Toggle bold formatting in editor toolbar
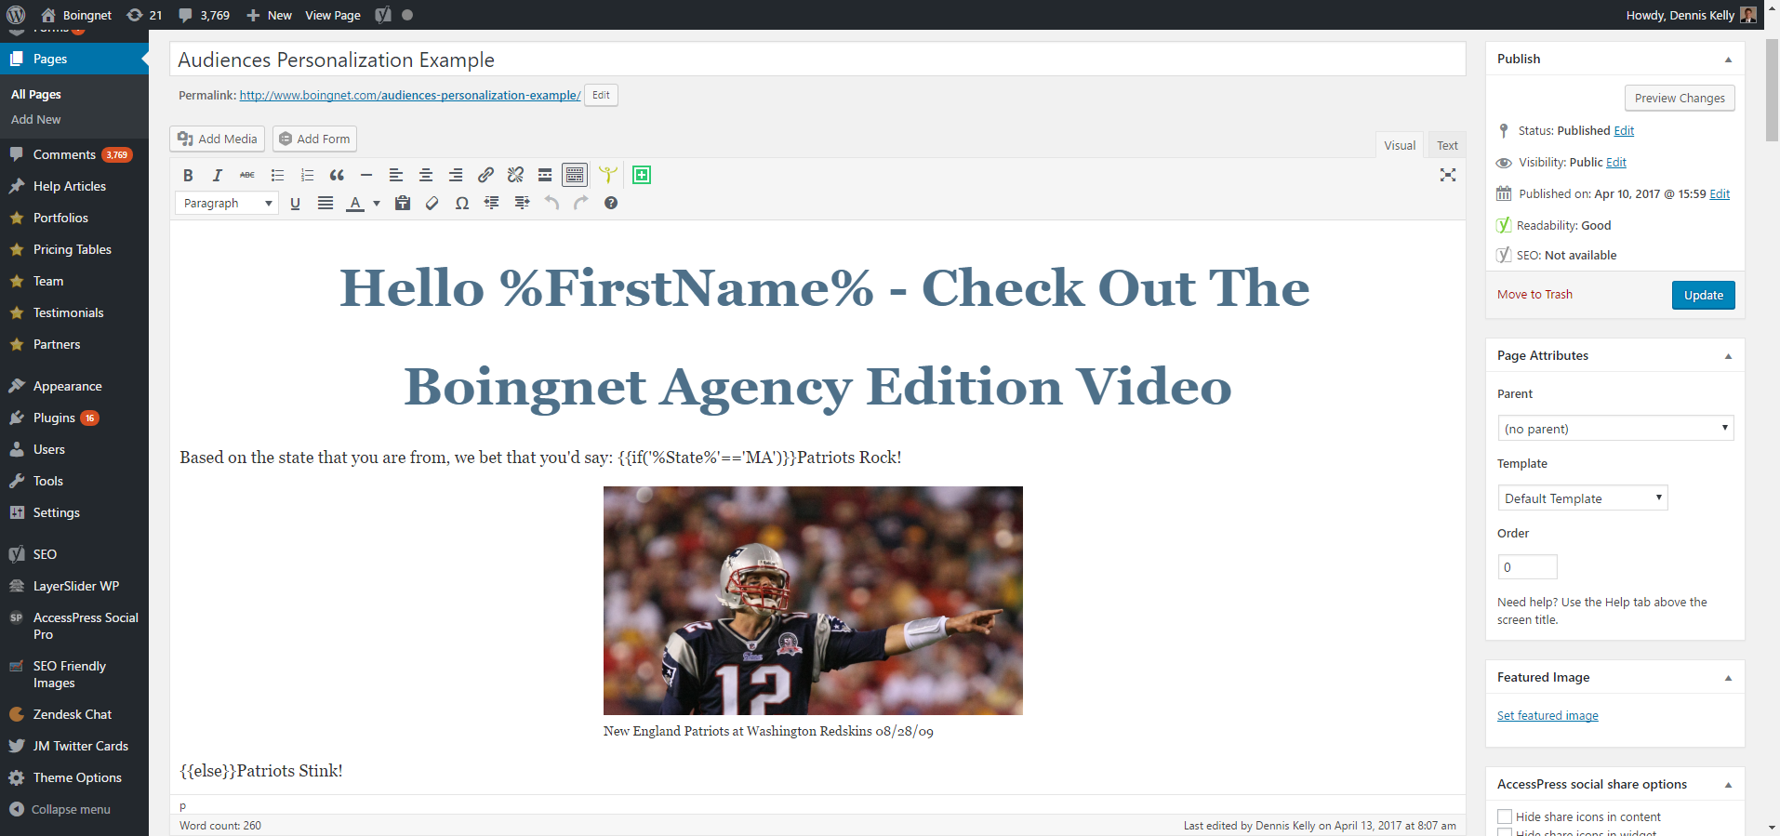 [x=188, y=175]
